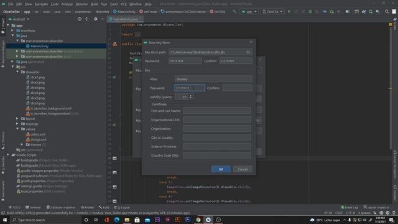Select MainActivity in project tree

39,46
